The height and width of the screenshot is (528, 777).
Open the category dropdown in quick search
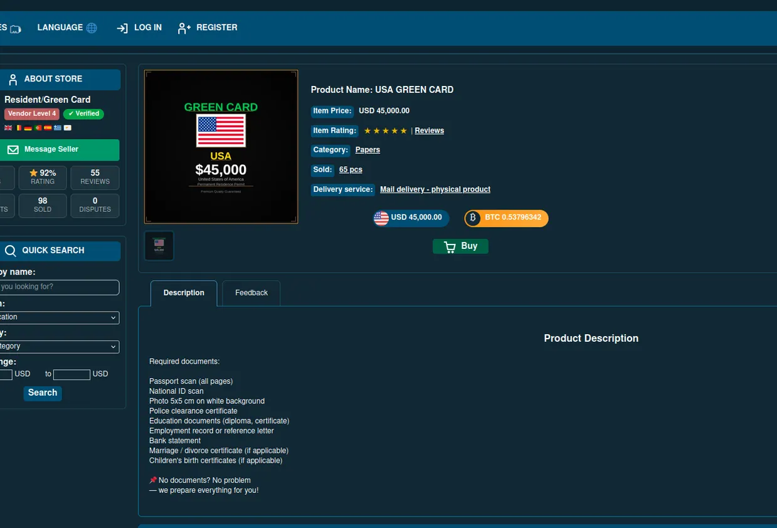tap(58, 346)
